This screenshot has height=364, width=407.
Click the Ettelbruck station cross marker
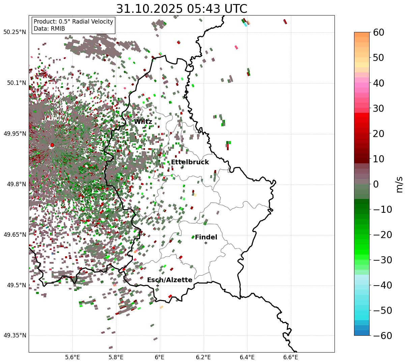(182, 167)
